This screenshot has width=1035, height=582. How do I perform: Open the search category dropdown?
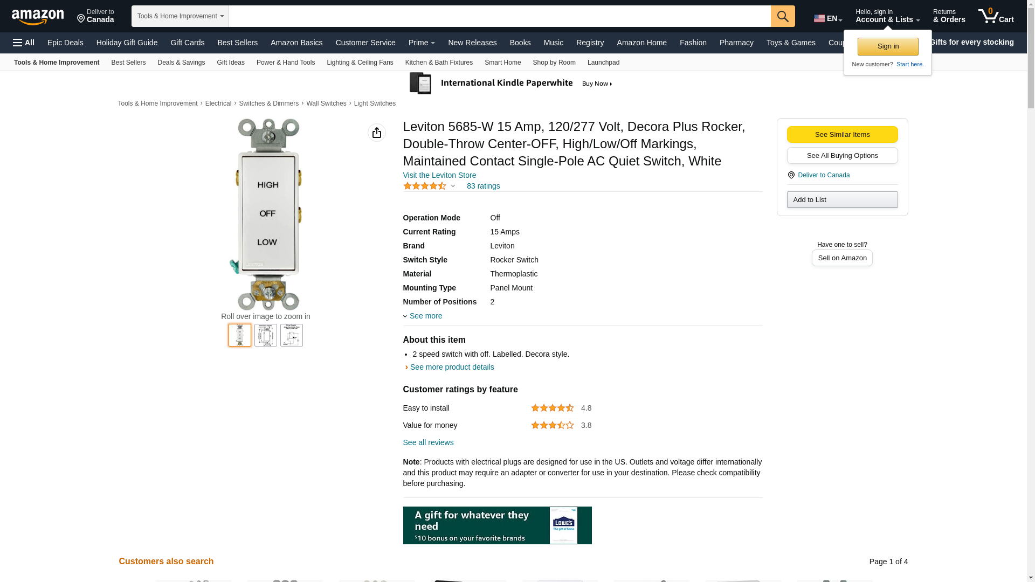coord(180,16)
